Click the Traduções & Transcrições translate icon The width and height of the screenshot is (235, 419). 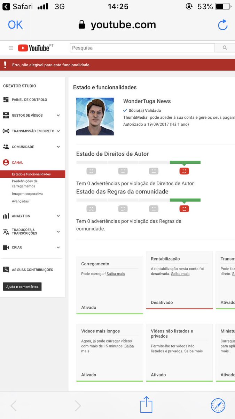coord(6,231)
